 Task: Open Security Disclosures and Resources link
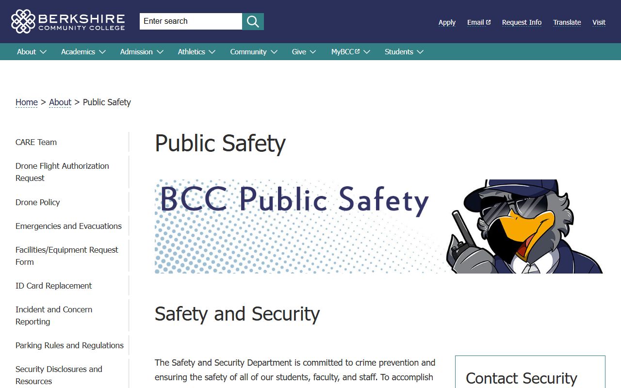click(59, 375)
